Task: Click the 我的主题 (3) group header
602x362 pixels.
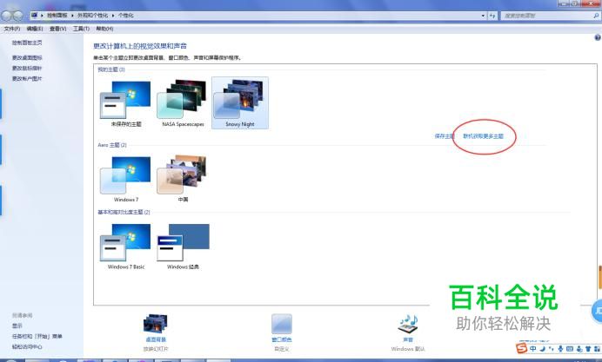Action: click(x=111, y=69)
